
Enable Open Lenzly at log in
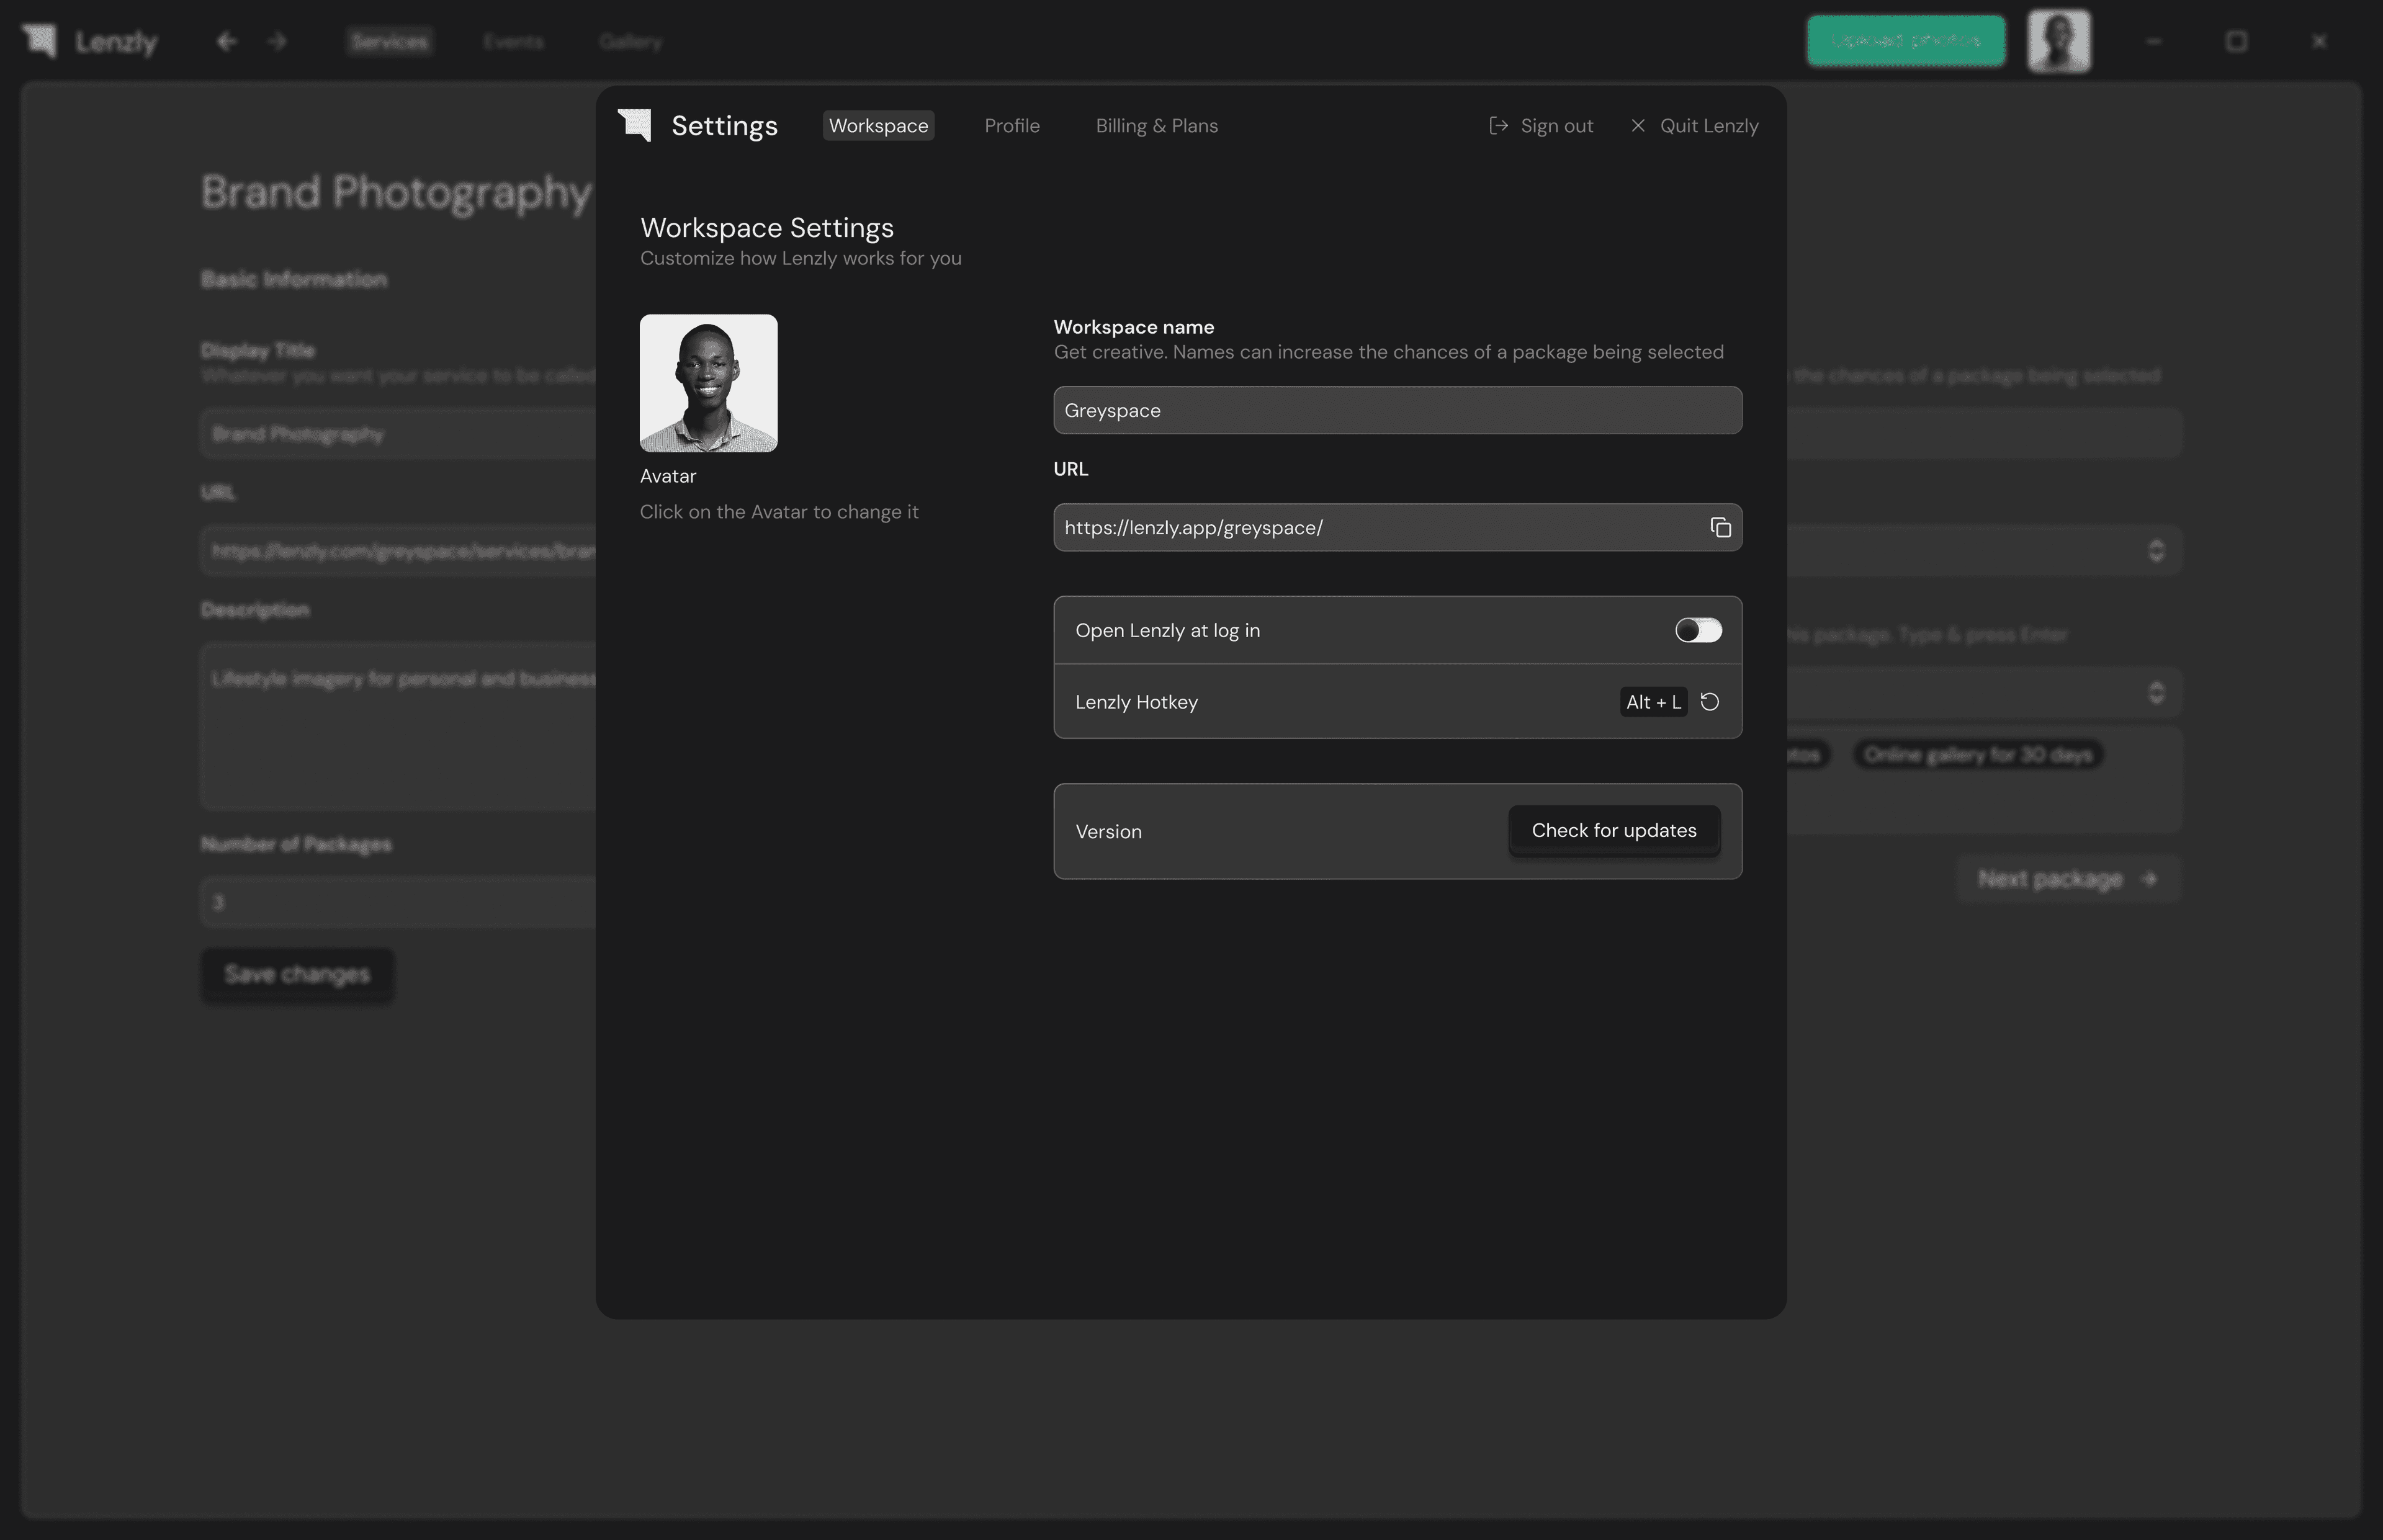click(1697, 630)
